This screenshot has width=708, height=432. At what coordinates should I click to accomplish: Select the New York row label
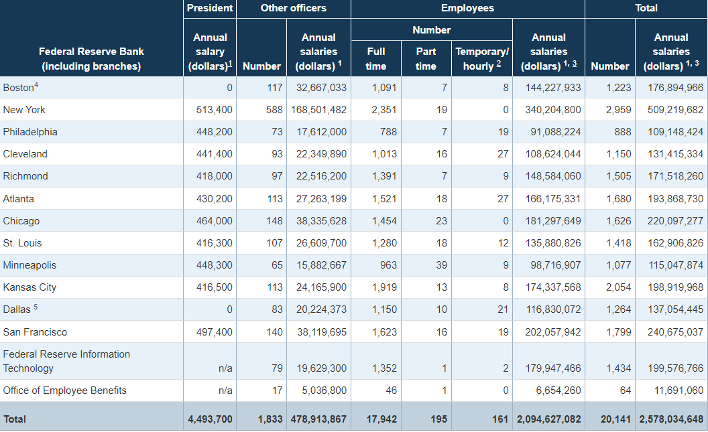point(24,110)
